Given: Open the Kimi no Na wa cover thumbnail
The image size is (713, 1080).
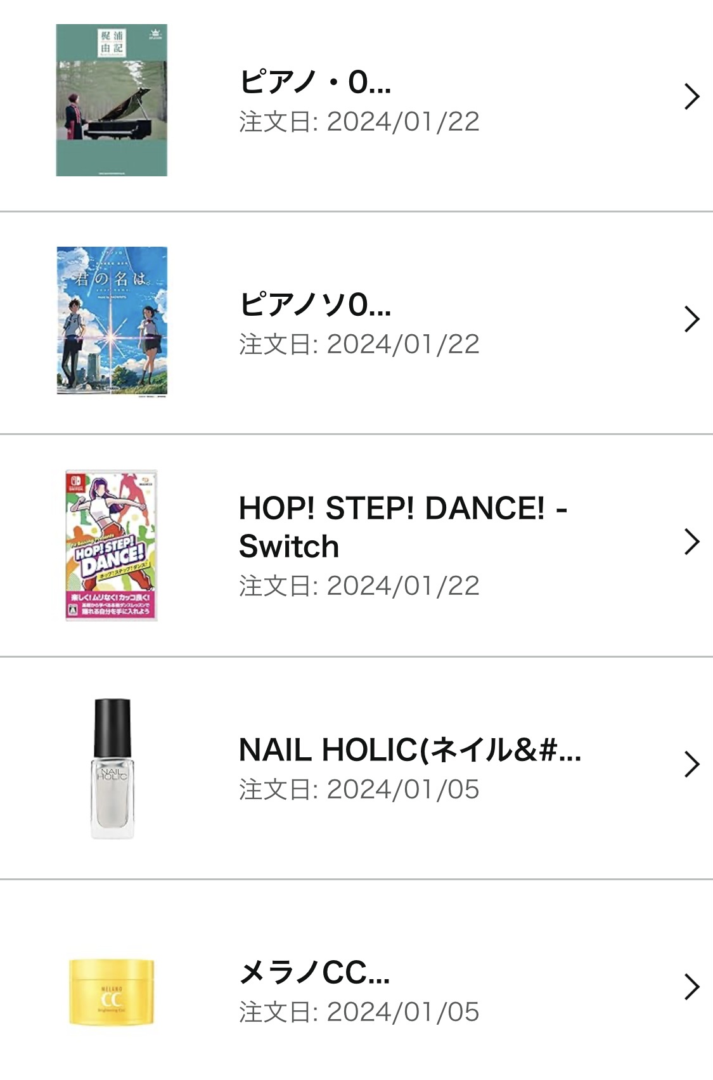Looking at the screenshot, I should click(112, 321).
